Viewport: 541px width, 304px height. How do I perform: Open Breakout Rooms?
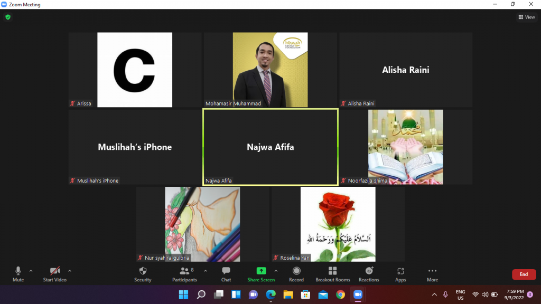[x=332, y=271]
